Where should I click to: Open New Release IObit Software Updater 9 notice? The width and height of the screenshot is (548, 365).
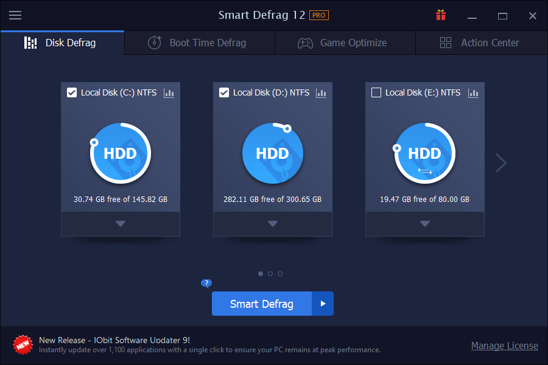click(114, 340)
